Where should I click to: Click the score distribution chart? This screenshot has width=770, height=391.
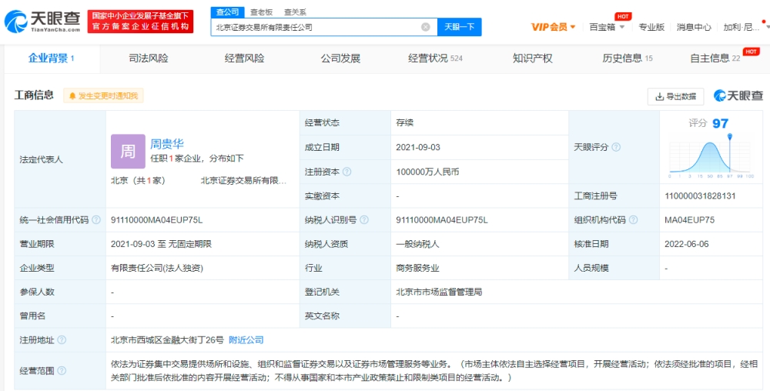(x=710, y=156)
